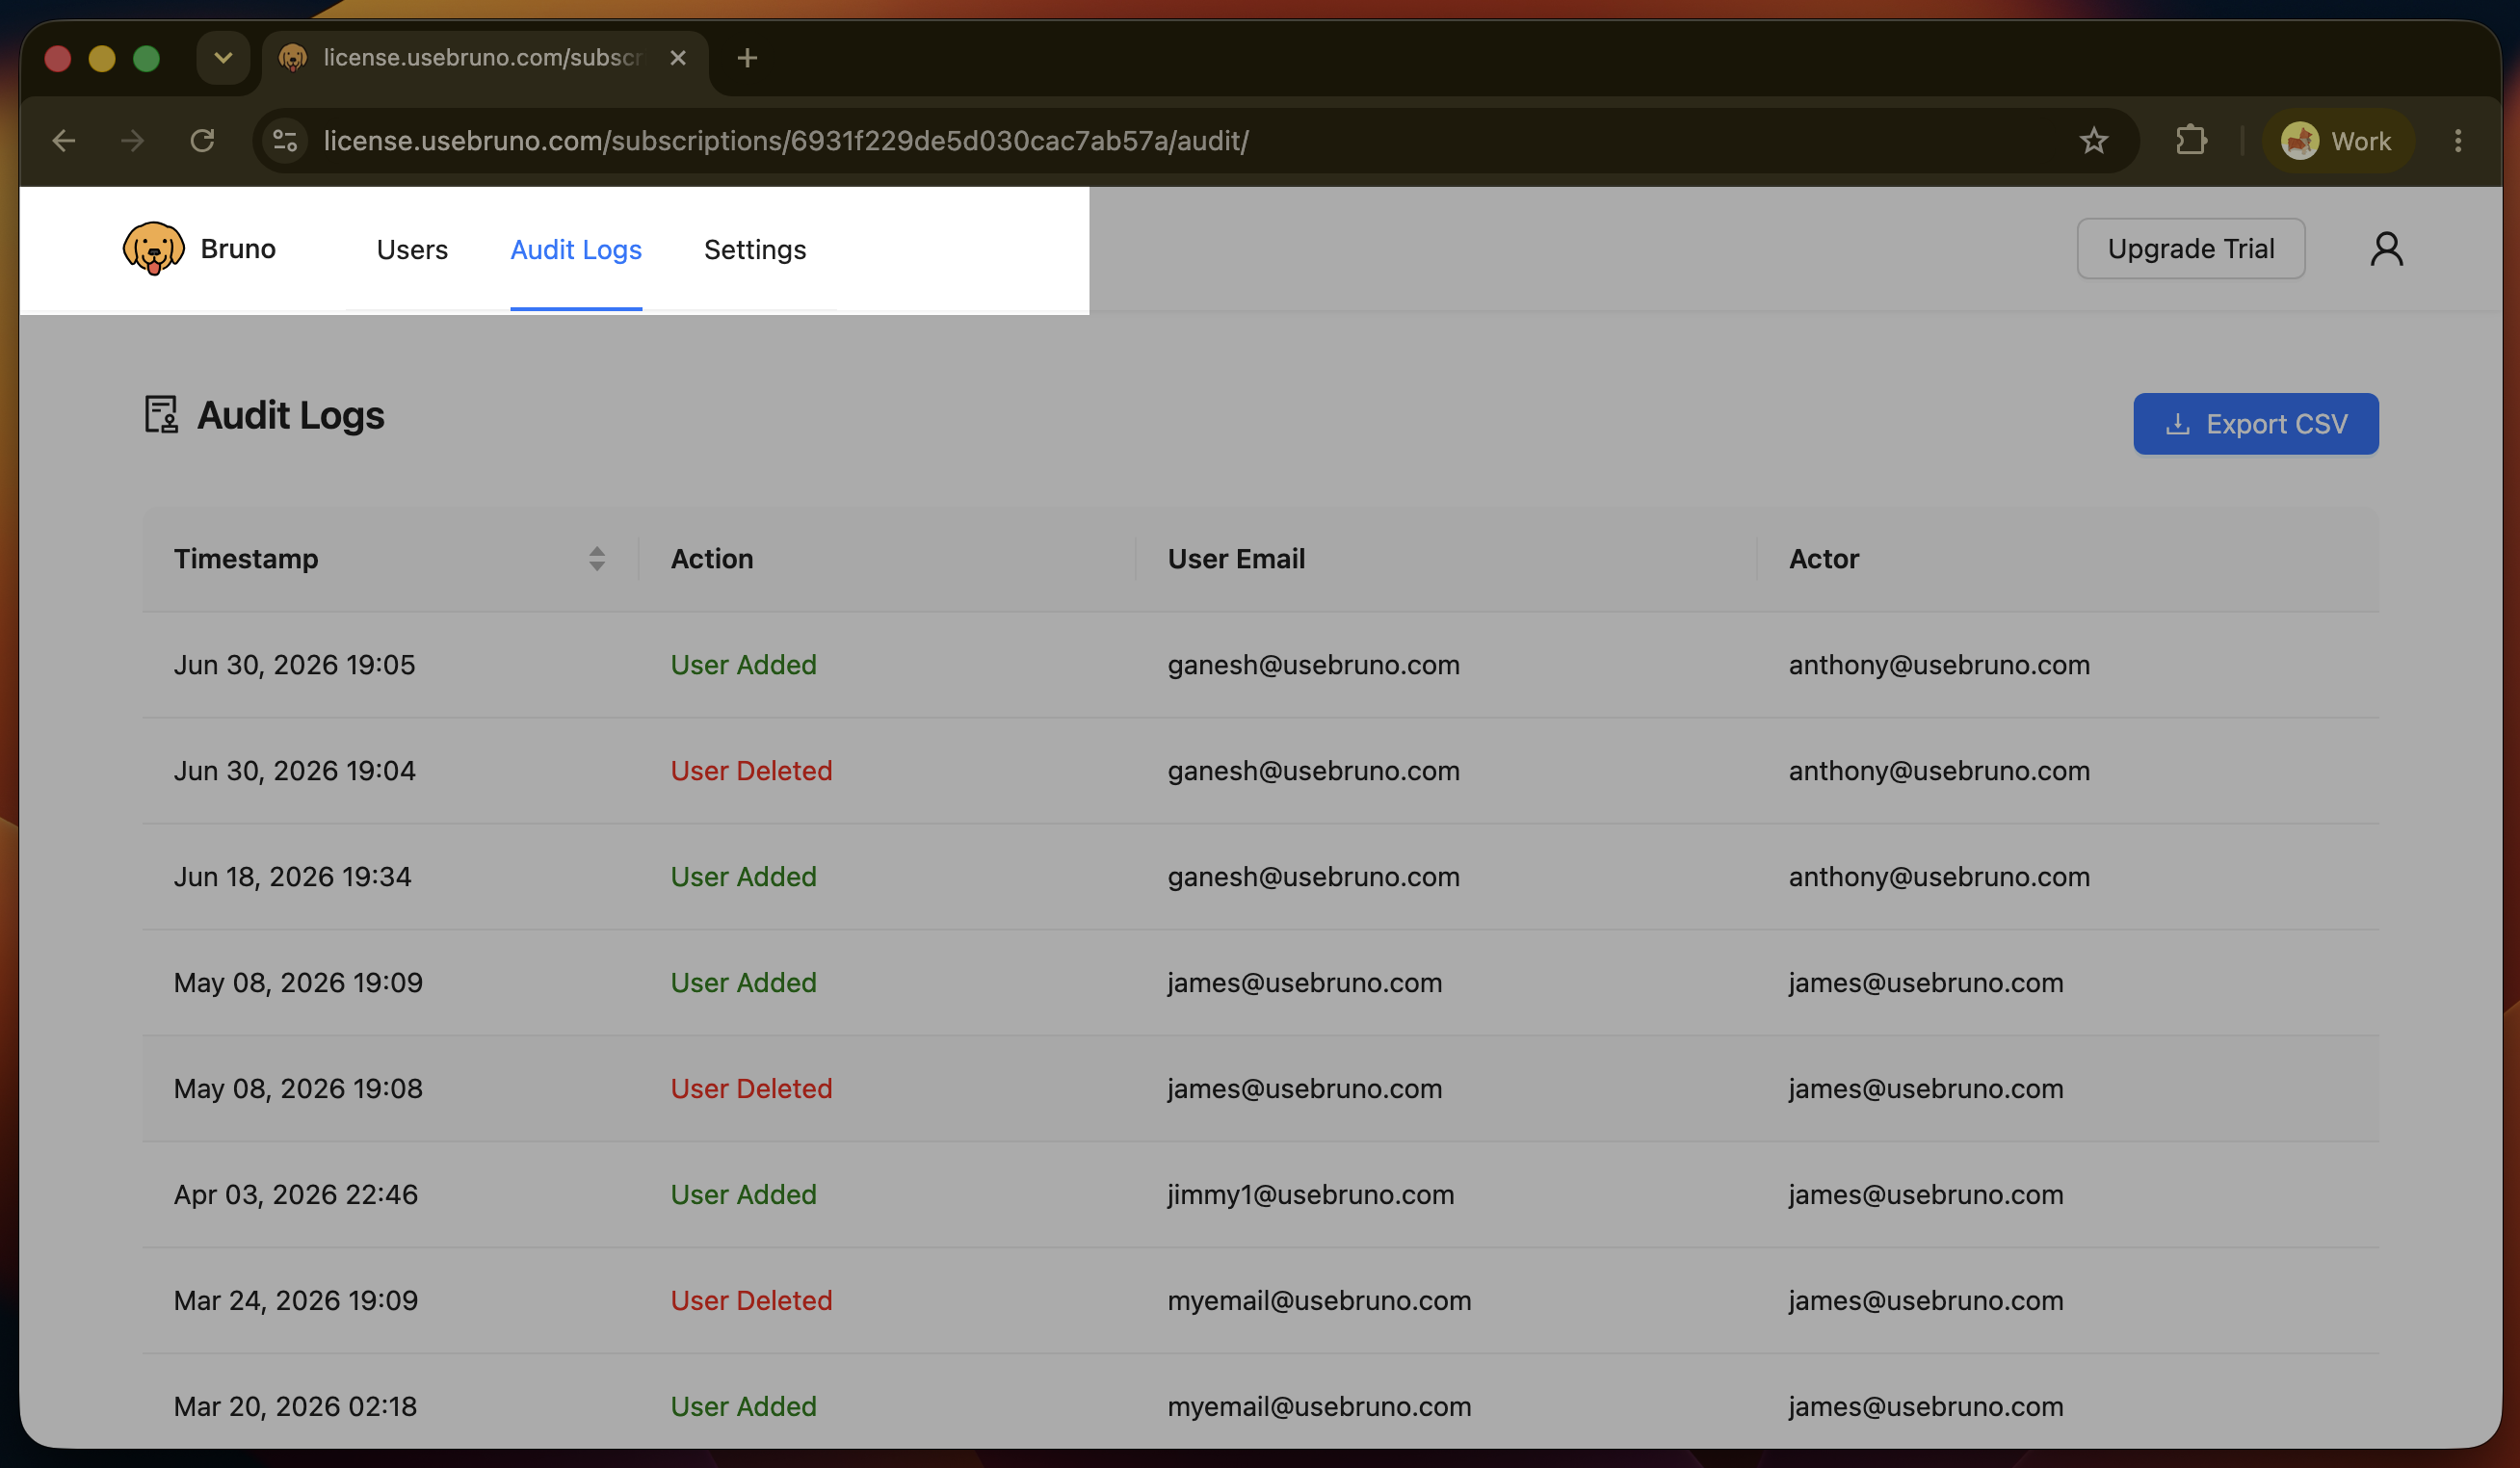This screenshot has height=1468, width=2520.
Task: Click actor james@usebruno.com in Apr 03 row
Action: [x=1926, y=1195]
